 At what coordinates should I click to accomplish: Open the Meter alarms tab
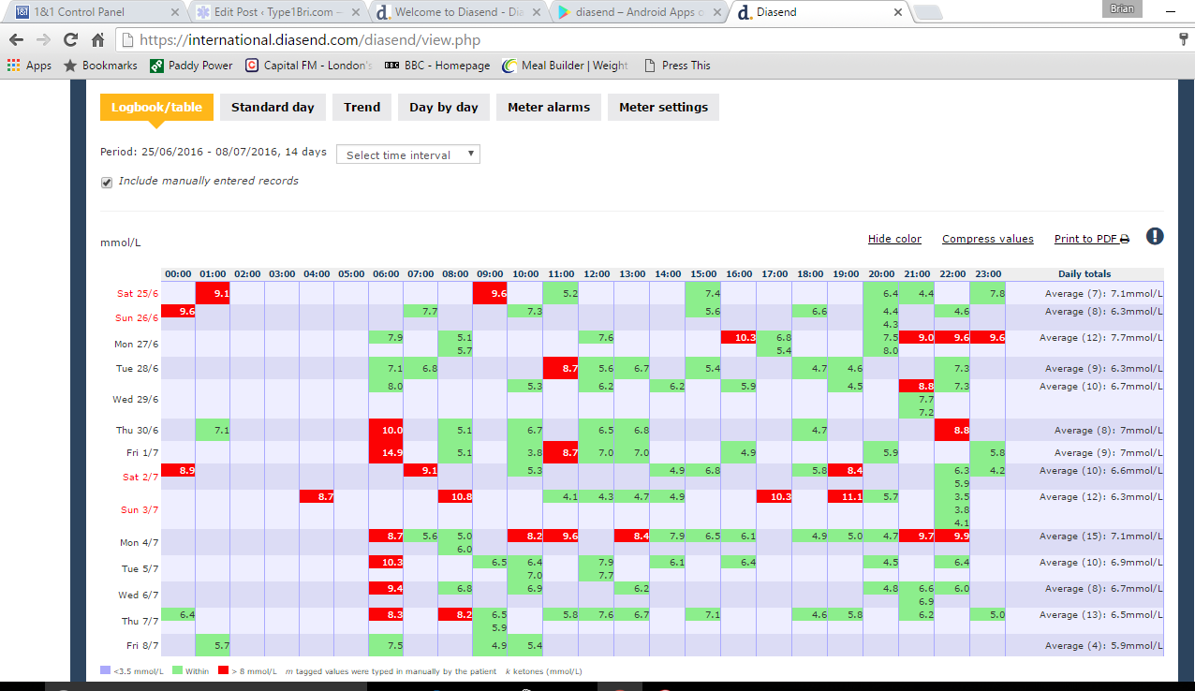(x=549, y=107)
